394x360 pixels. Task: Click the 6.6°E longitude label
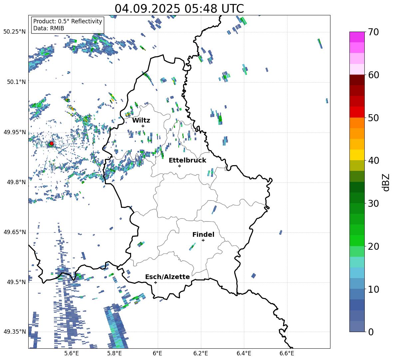pos(287,353)
